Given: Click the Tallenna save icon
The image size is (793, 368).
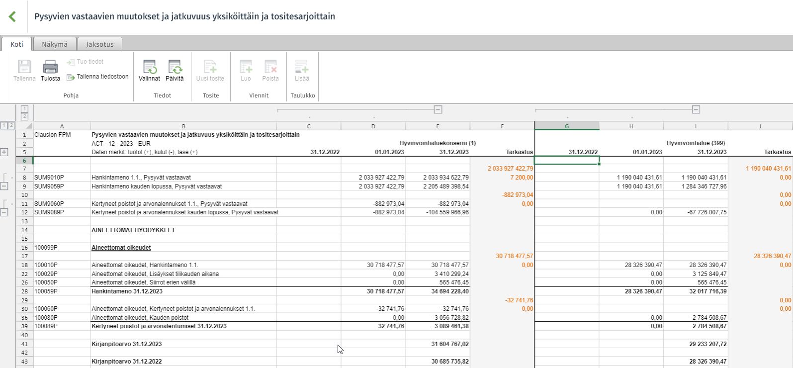Looking at the screenshot, I should coord(24,67).
